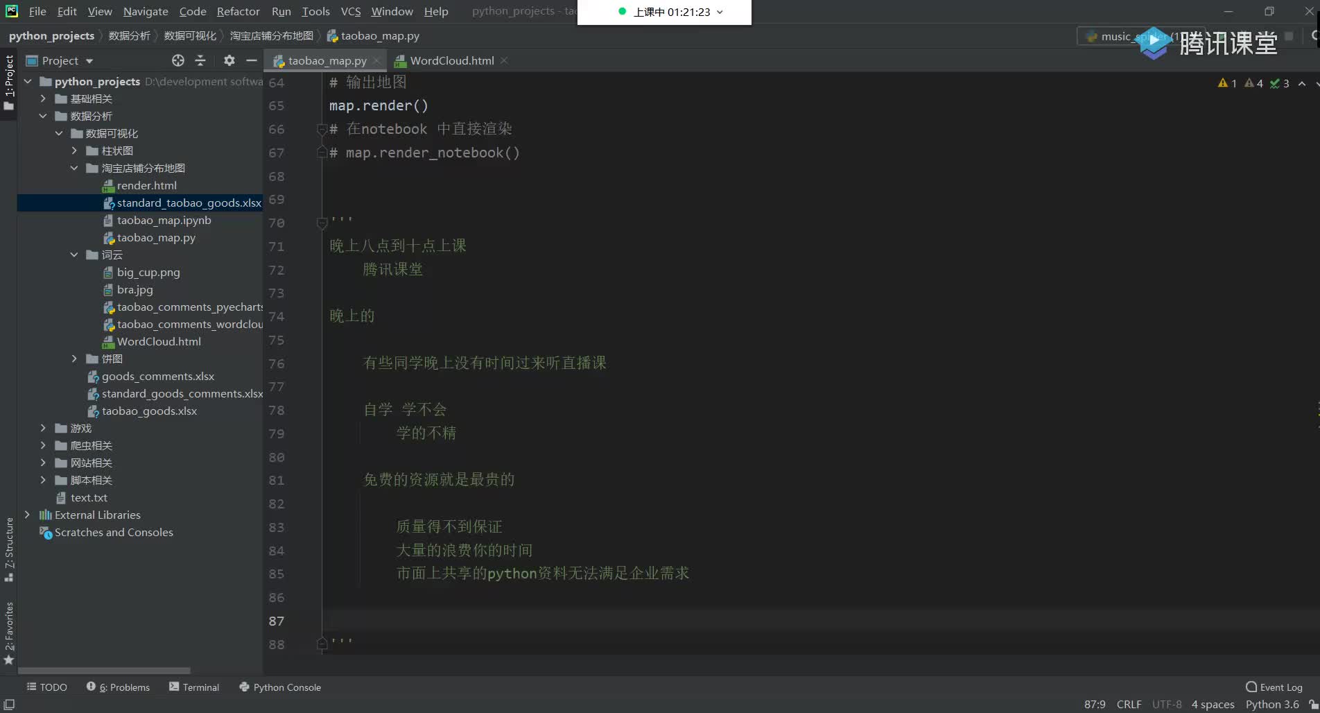Select text.txt file

click(89, 497)
